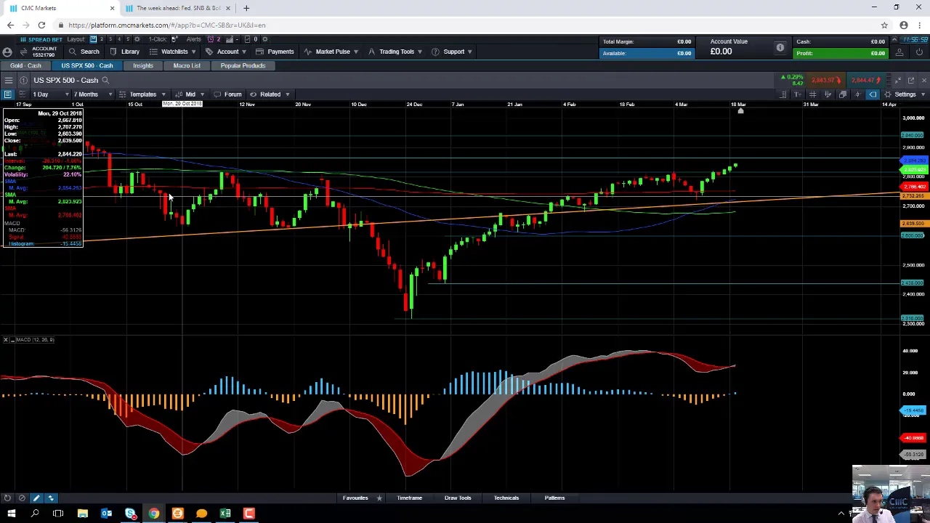
Task: Open the Timeframe menu
Action: 409,498
